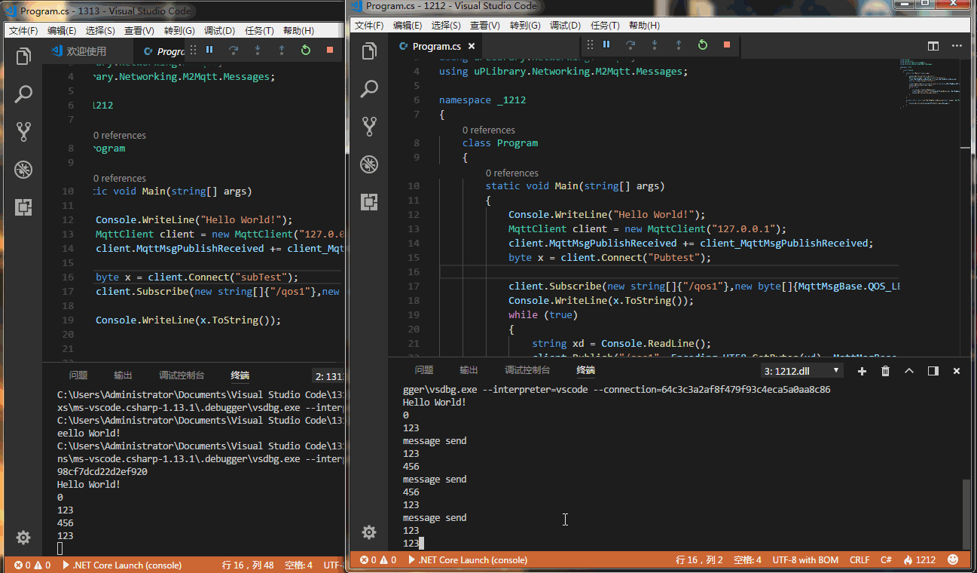Maximize the panel with the chevron icon

[x=909, y=370]
